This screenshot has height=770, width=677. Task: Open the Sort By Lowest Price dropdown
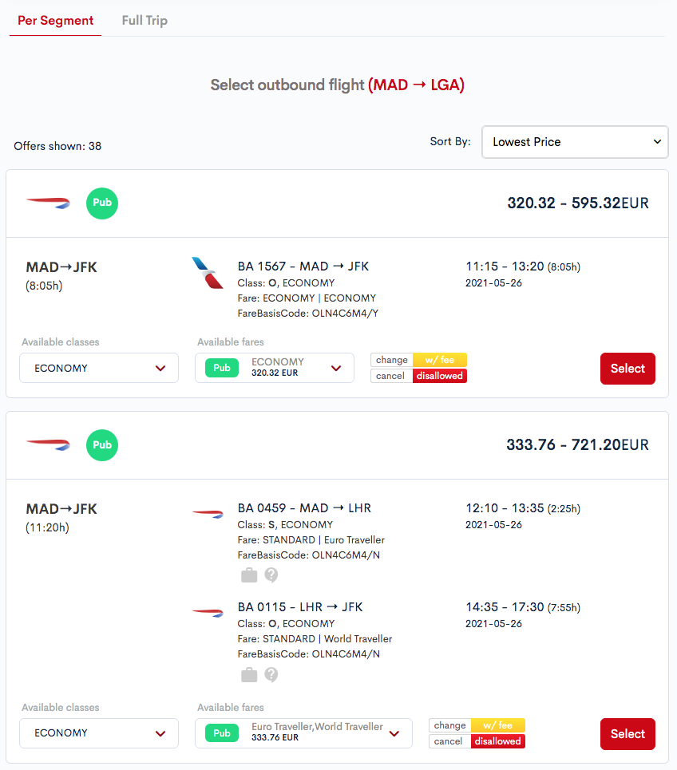click(575, 142)
